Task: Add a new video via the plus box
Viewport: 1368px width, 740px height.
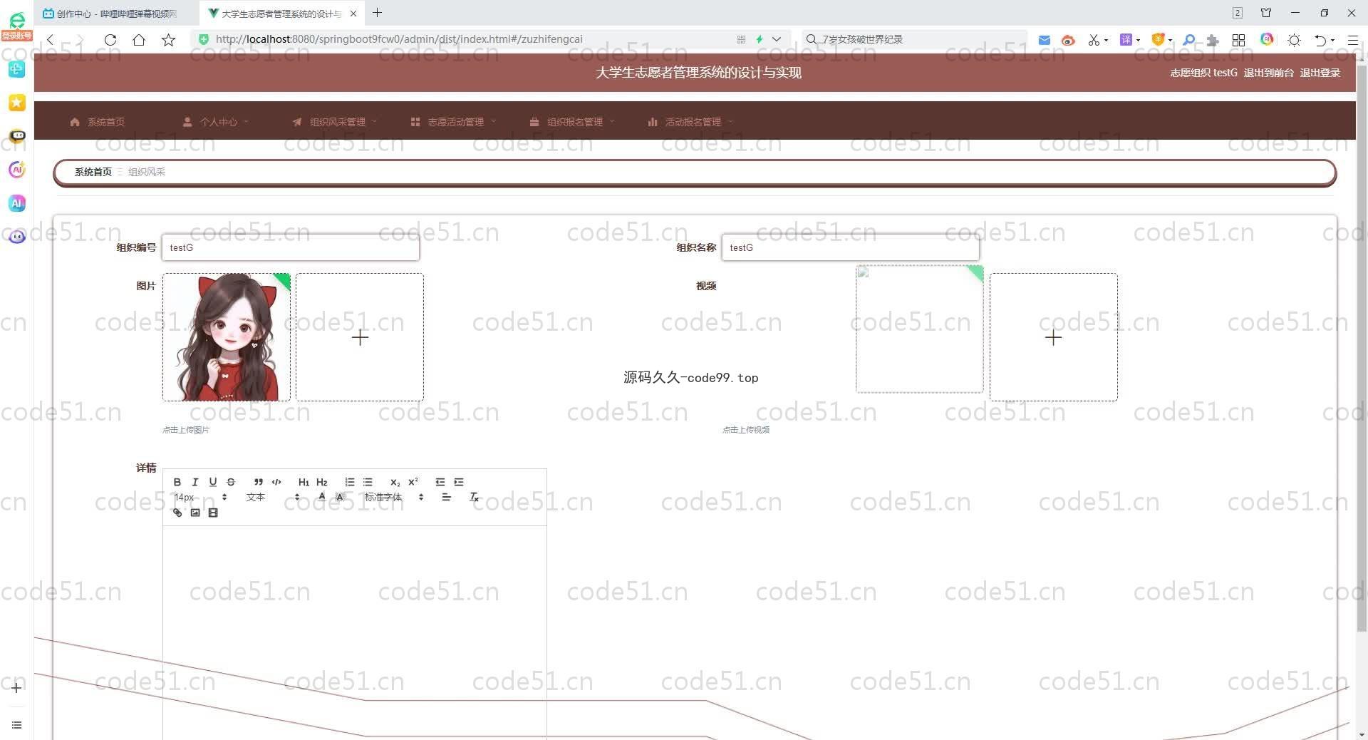Action: [x=1054, y=337]
